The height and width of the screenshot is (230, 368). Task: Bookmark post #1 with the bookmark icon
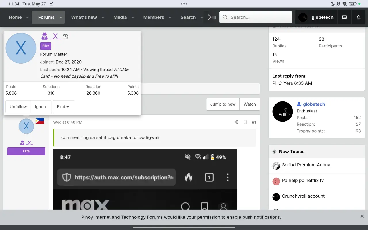coord(245,122)
